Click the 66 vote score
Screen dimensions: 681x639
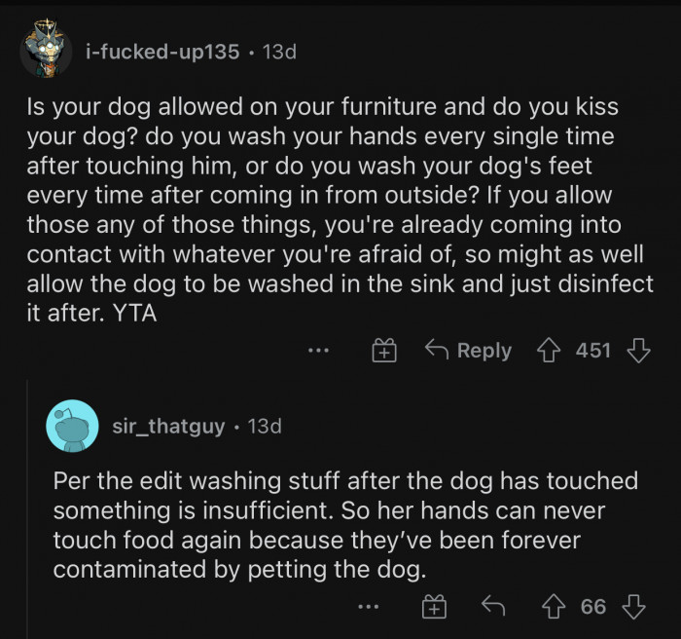593,607
